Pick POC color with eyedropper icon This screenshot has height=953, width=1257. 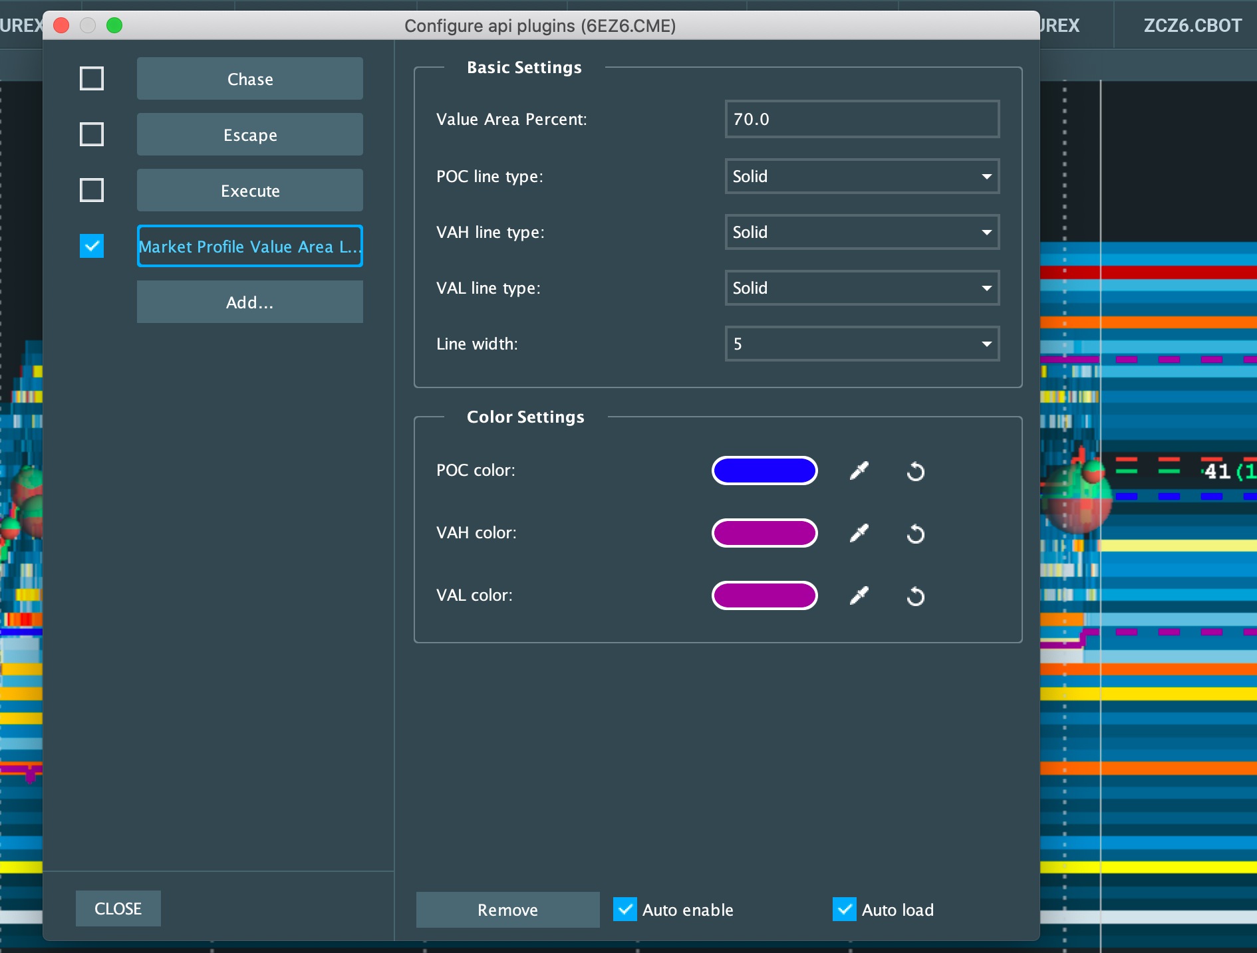[859, 471]
